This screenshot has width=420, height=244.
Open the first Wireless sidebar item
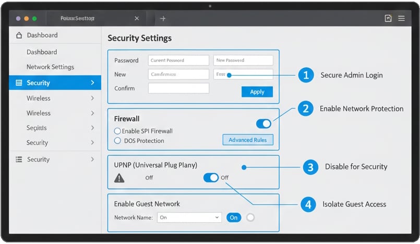coord(55,98)
